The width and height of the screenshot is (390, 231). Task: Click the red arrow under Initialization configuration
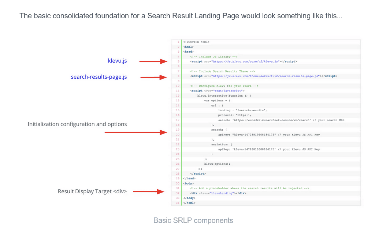click(x=135, y=132)
